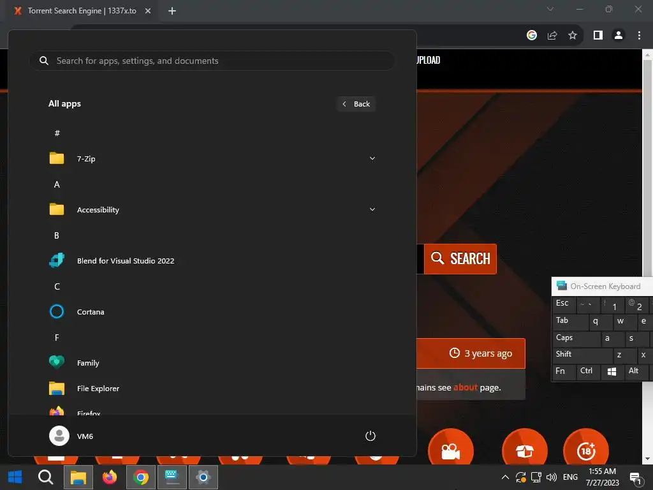The width and height of the screenshot is (653, 490).
Task: Close the 1337x.to tab
Action: (148, 11)
